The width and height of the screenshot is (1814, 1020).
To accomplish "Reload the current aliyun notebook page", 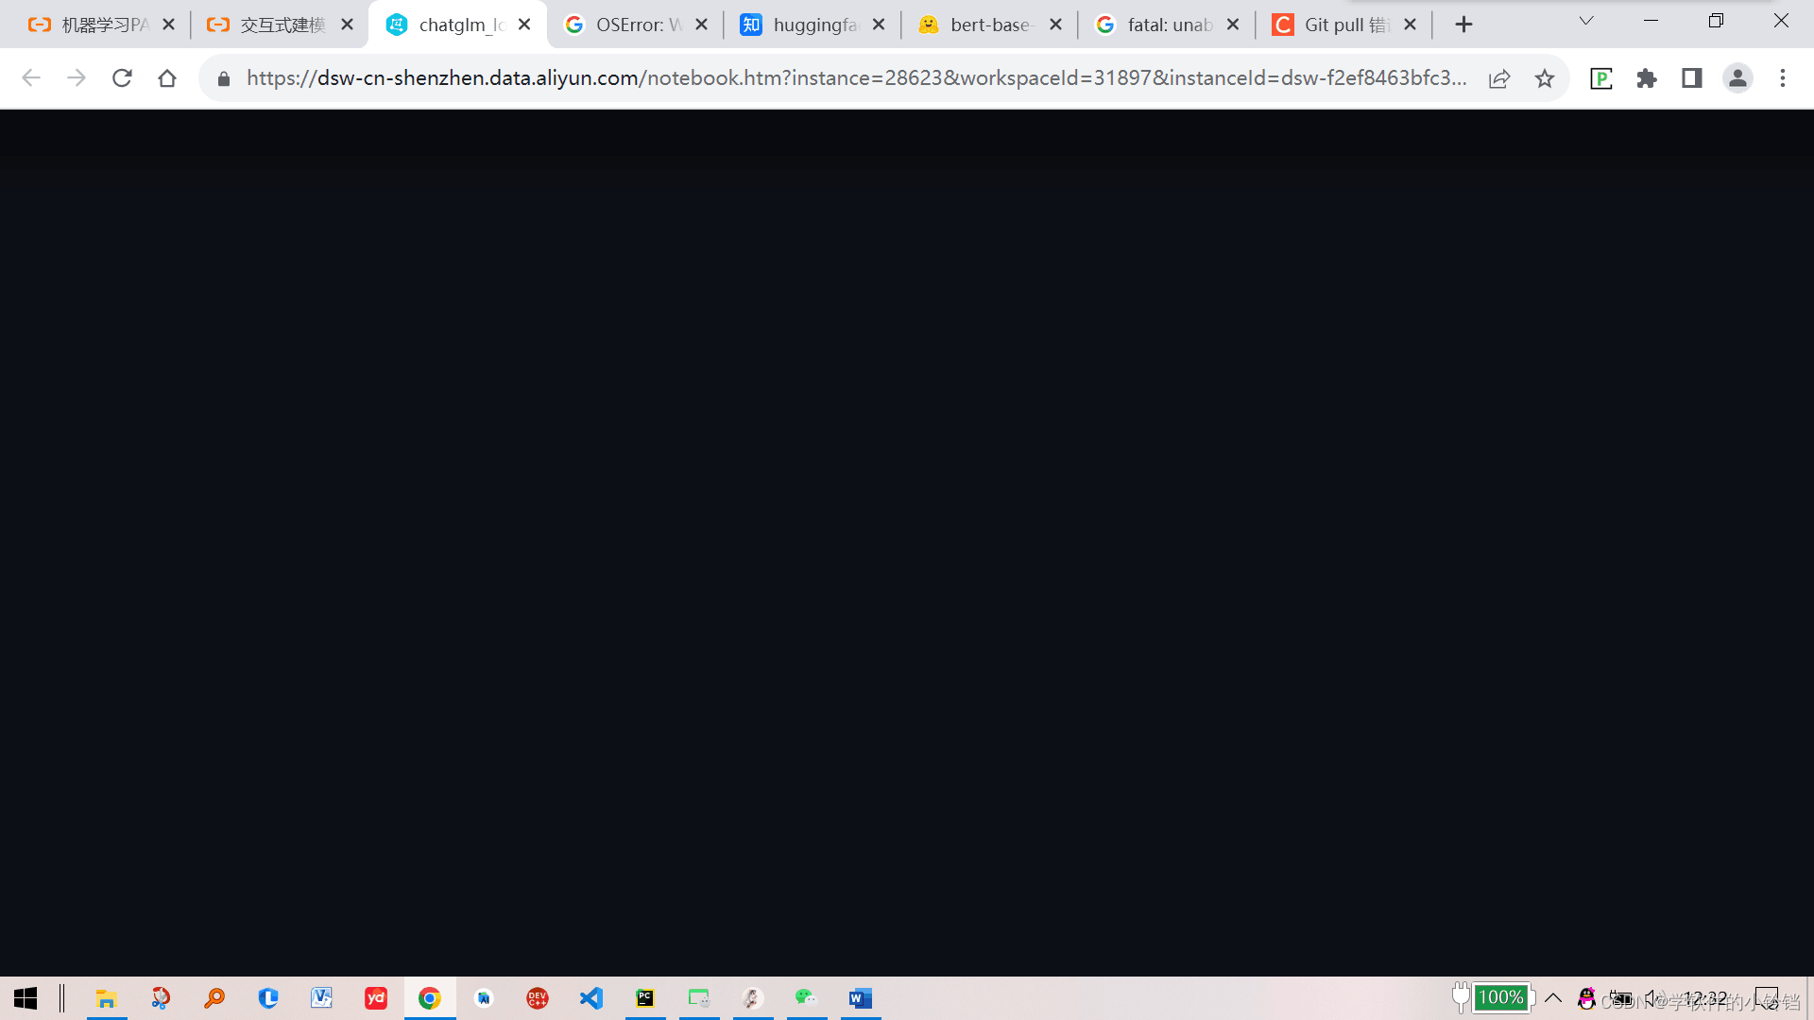I will coord(122,78).
